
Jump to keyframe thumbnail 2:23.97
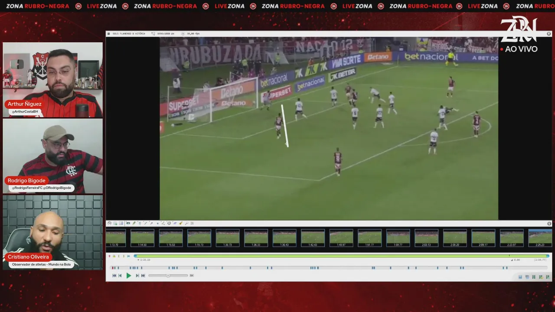[512, 238]
